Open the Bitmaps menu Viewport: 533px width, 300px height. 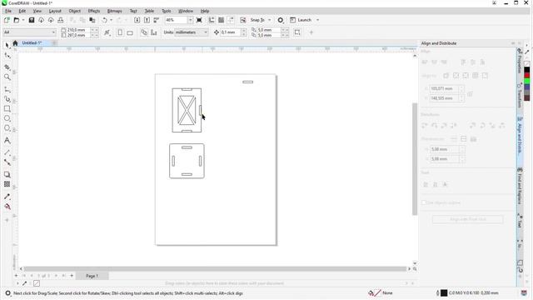coord(115,11)
